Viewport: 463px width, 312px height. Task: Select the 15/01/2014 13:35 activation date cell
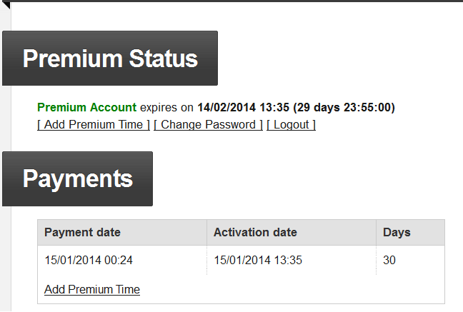pyautogui.click(x=292, y=260)
